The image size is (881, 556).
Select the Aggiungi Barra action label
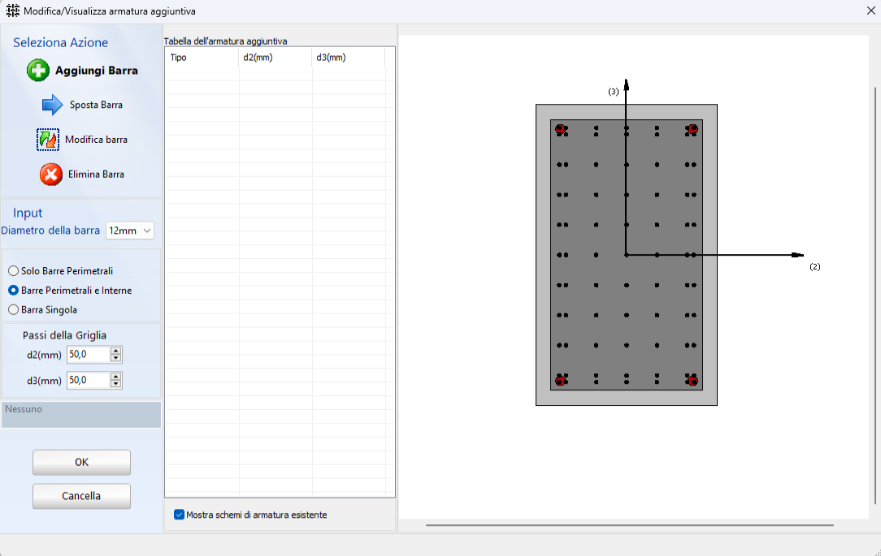[96, 71]
